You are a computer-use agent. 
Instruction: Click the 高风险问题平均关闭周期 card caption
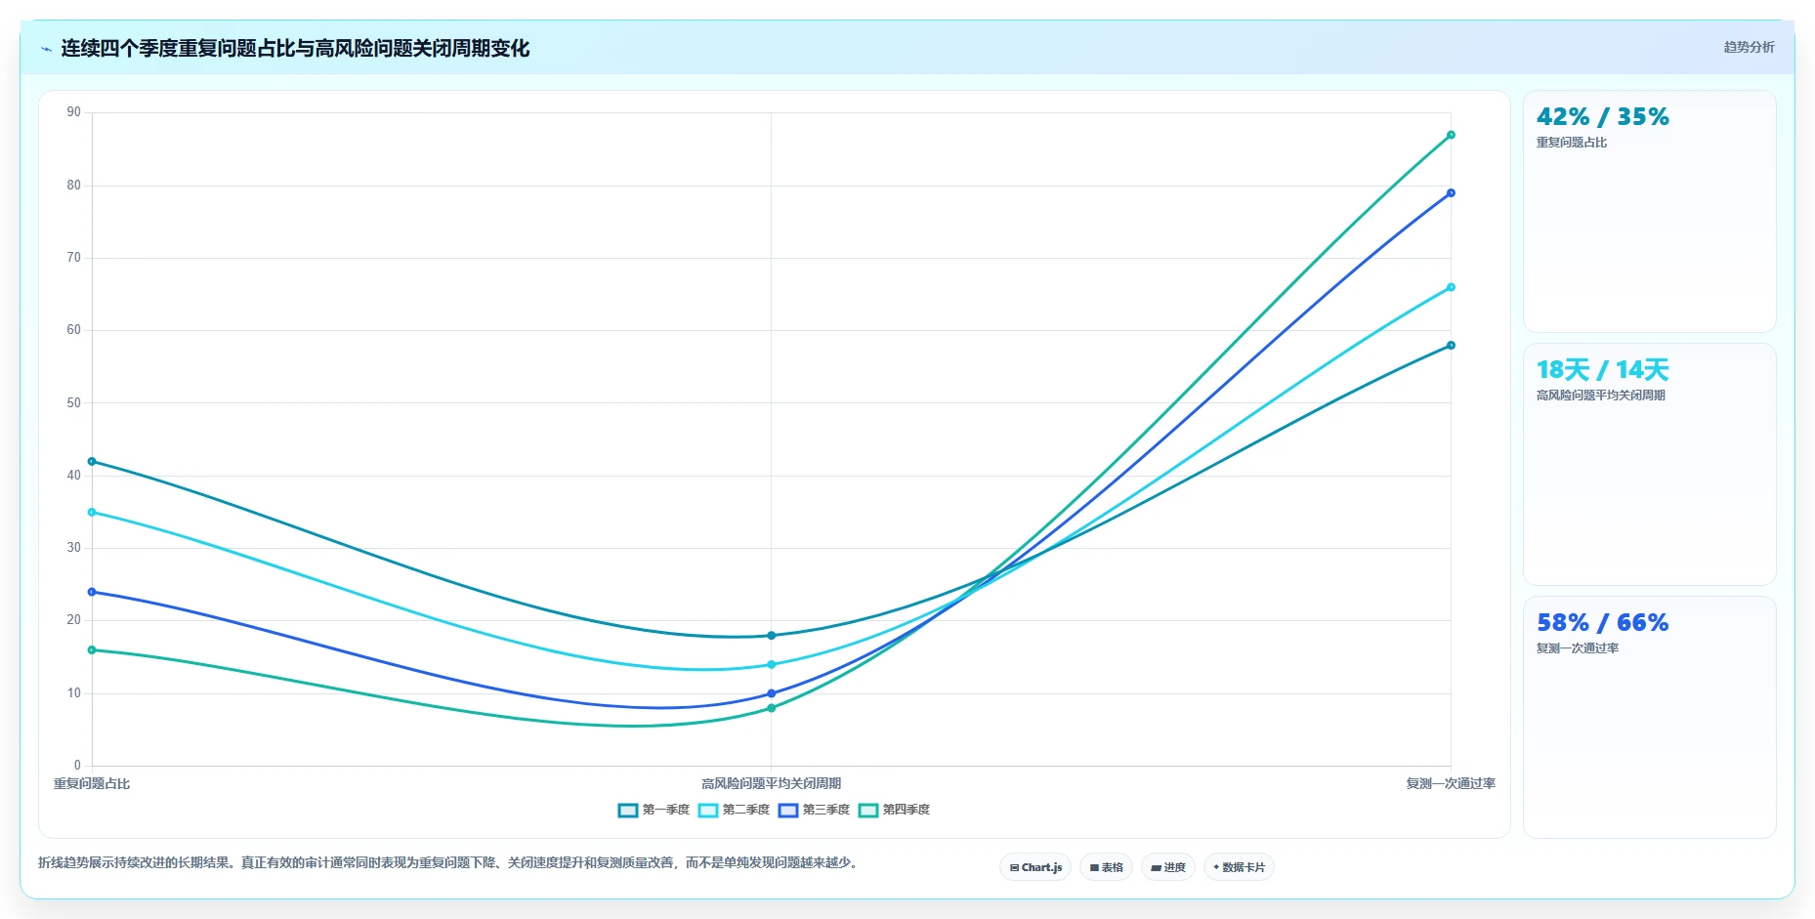click(1600, 396)
